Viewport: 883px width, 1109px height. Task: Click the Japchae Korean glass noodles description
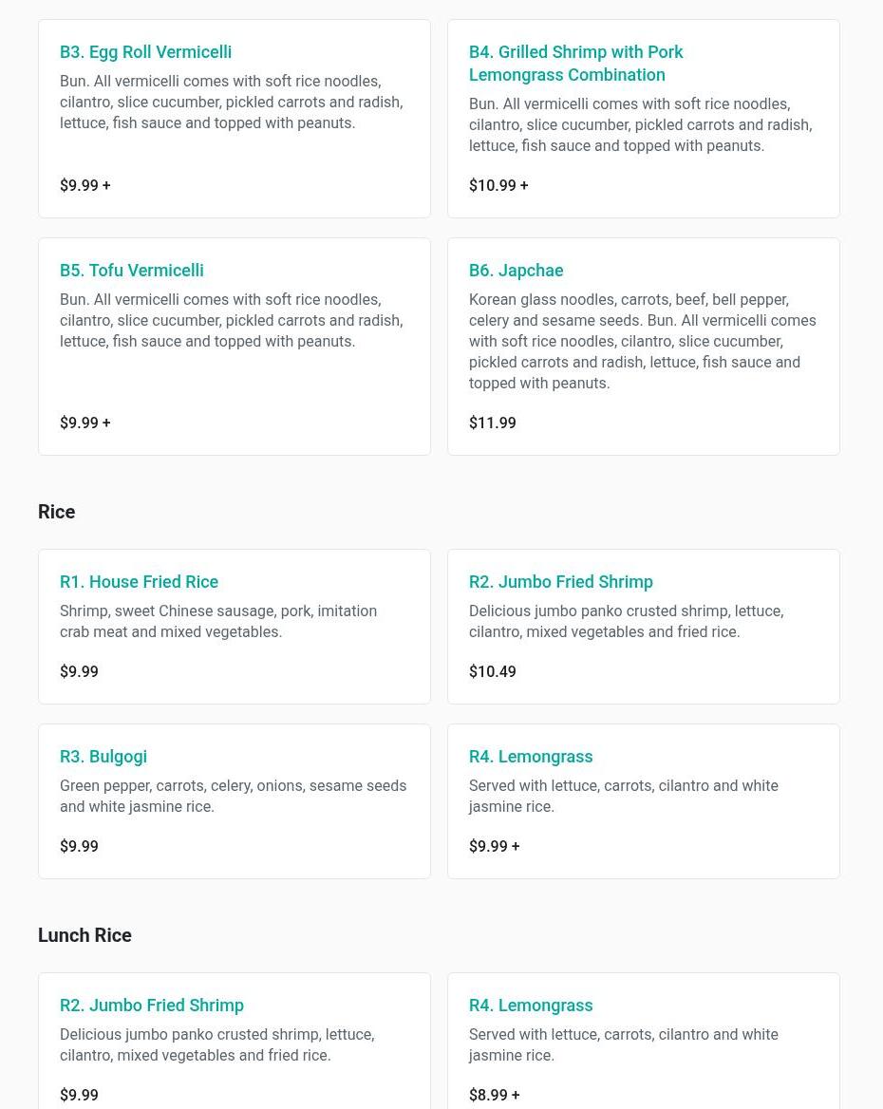tap(643, 342)
